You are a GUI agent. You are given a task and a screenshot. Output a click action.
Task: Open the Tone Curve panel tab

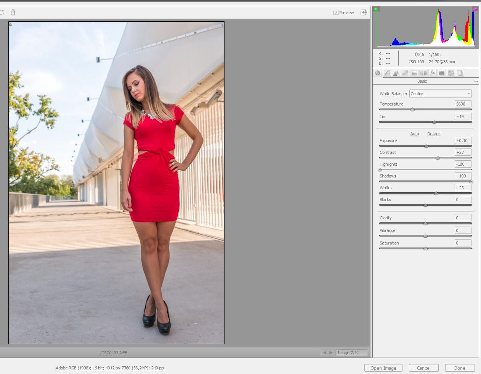(386, 73)
